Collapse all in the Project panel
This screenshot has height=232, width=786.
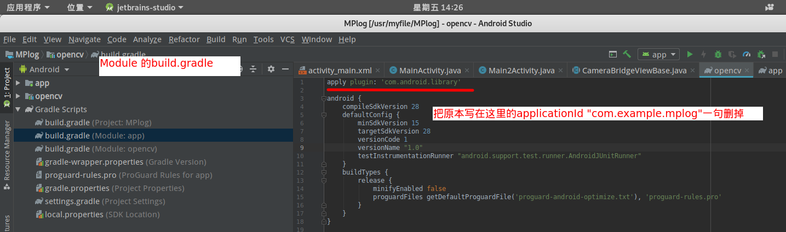click(253, 69)
